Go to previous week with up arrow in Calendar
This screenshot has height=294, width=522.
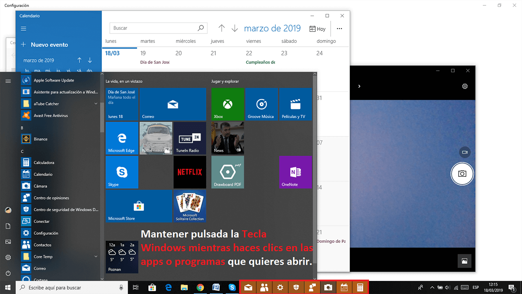(221, 28)
